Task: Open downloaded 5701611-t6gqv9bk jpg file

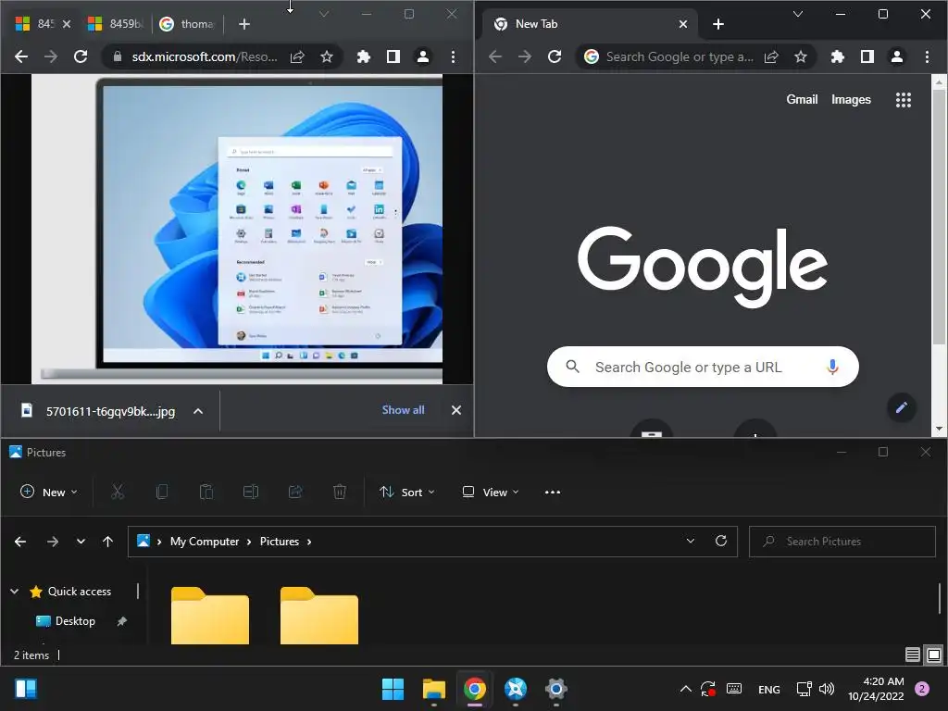Action: coord(98,411)
